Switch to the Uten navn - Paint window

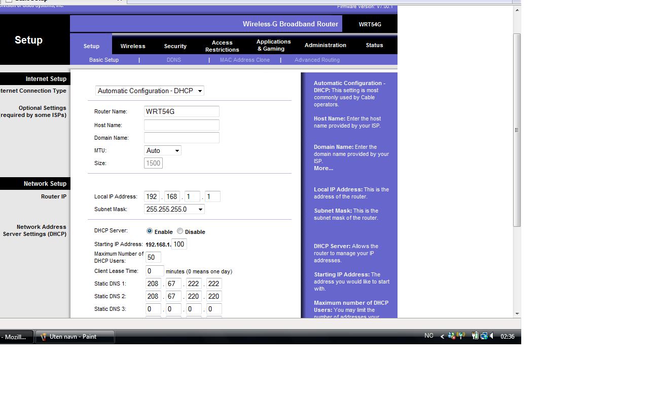[75, 337]
